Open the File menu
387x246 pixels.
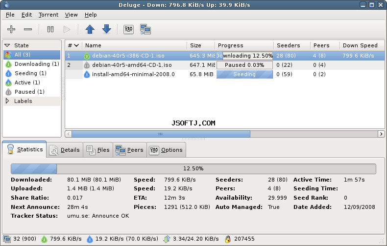(x=10, y=15)
